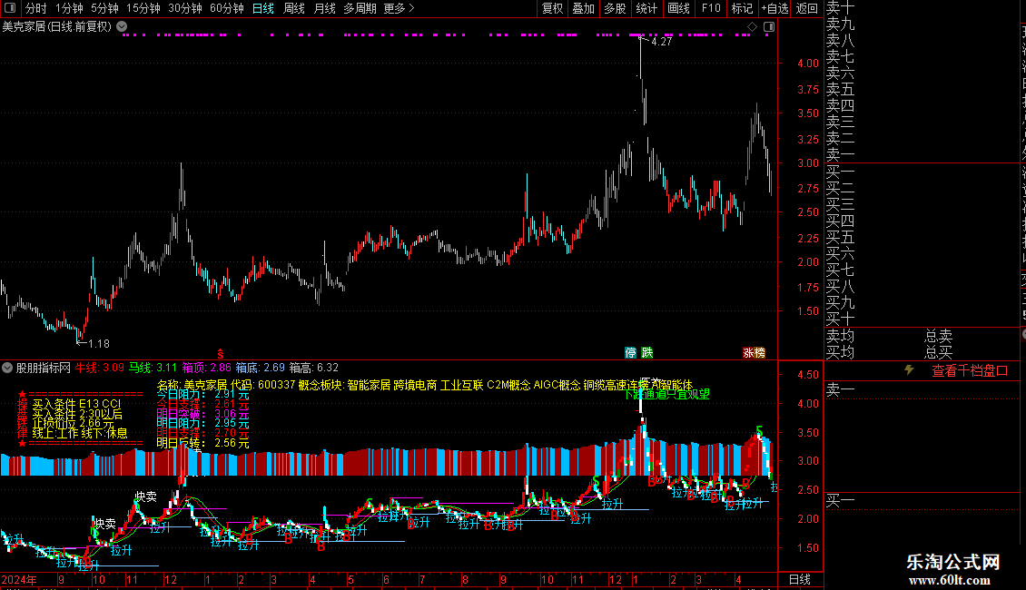Open the 复权 adjustment menu

[x=552, y=8]
